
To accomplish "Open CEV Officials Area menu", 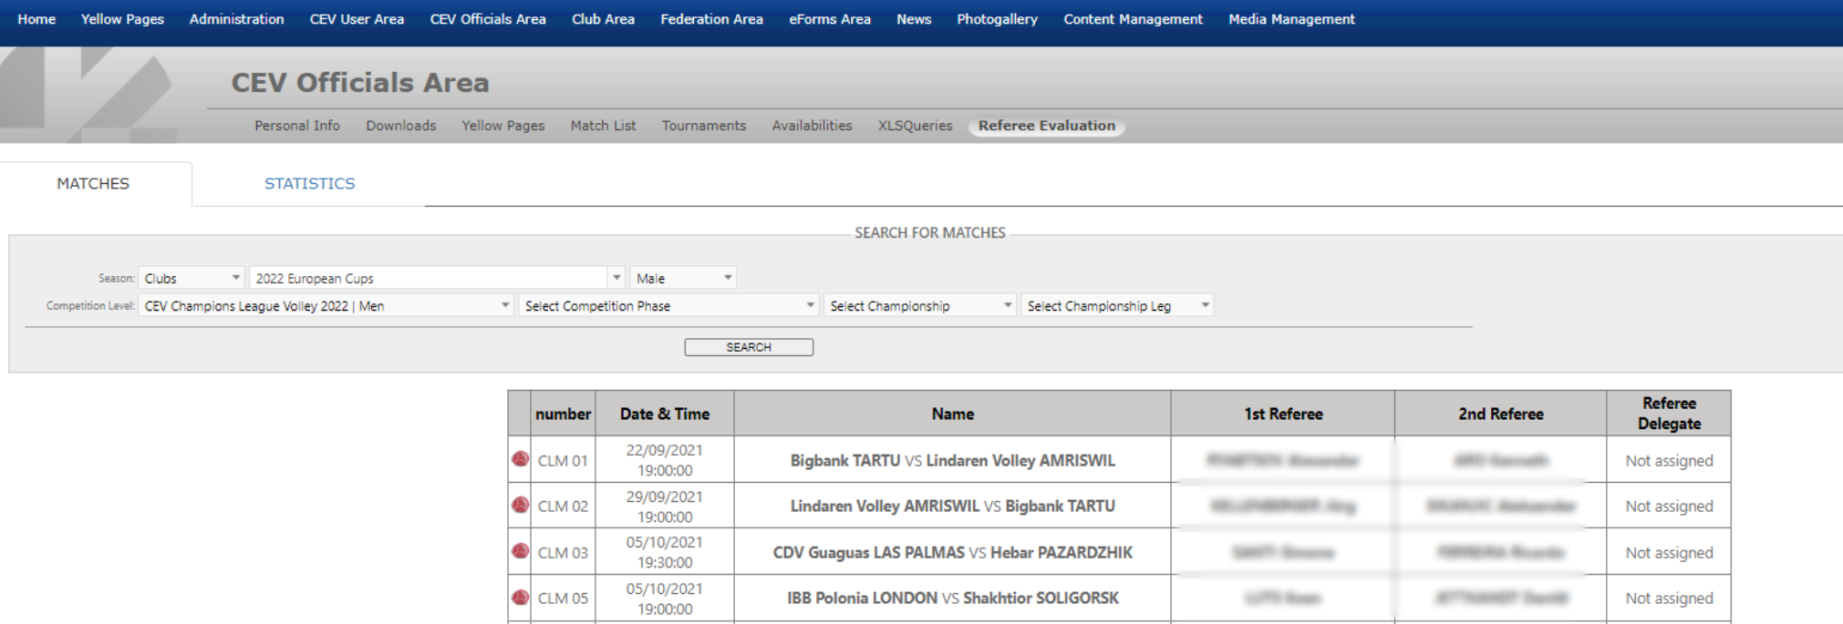I will [488, 19].
